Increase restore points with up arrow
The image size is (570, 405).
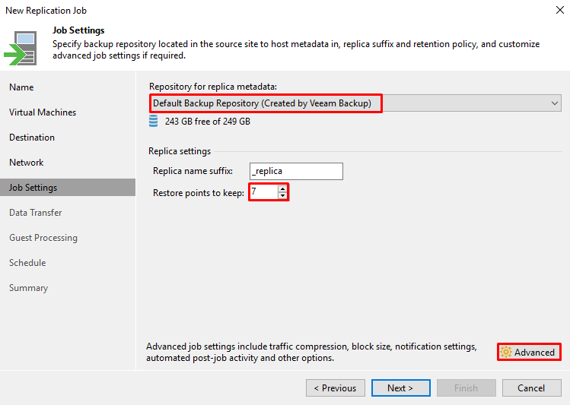pyautogui.click(x=282, y=188)
